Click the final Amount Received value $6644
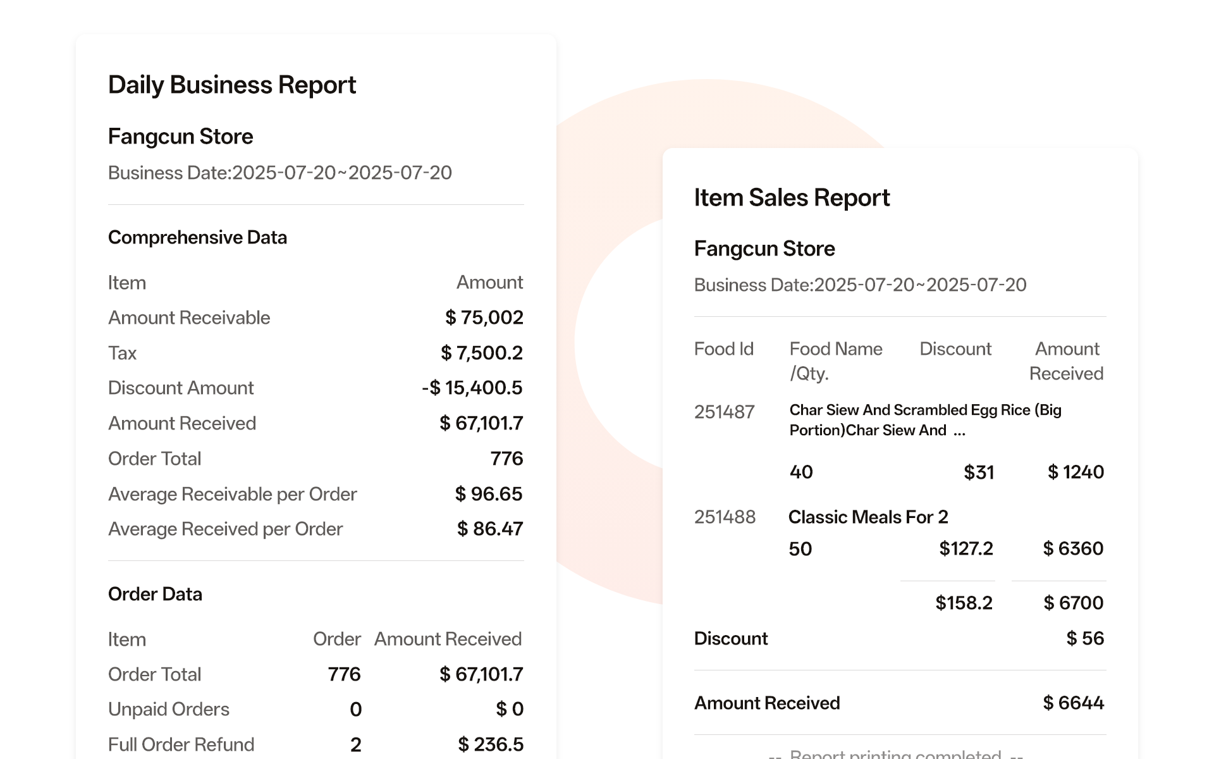1214x759 pixels. (1073, 703)
